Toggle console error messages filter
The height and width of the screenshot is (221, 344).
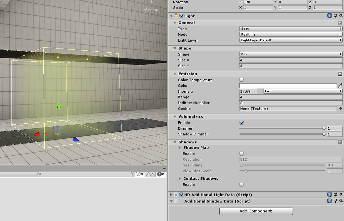click(160, 174)
